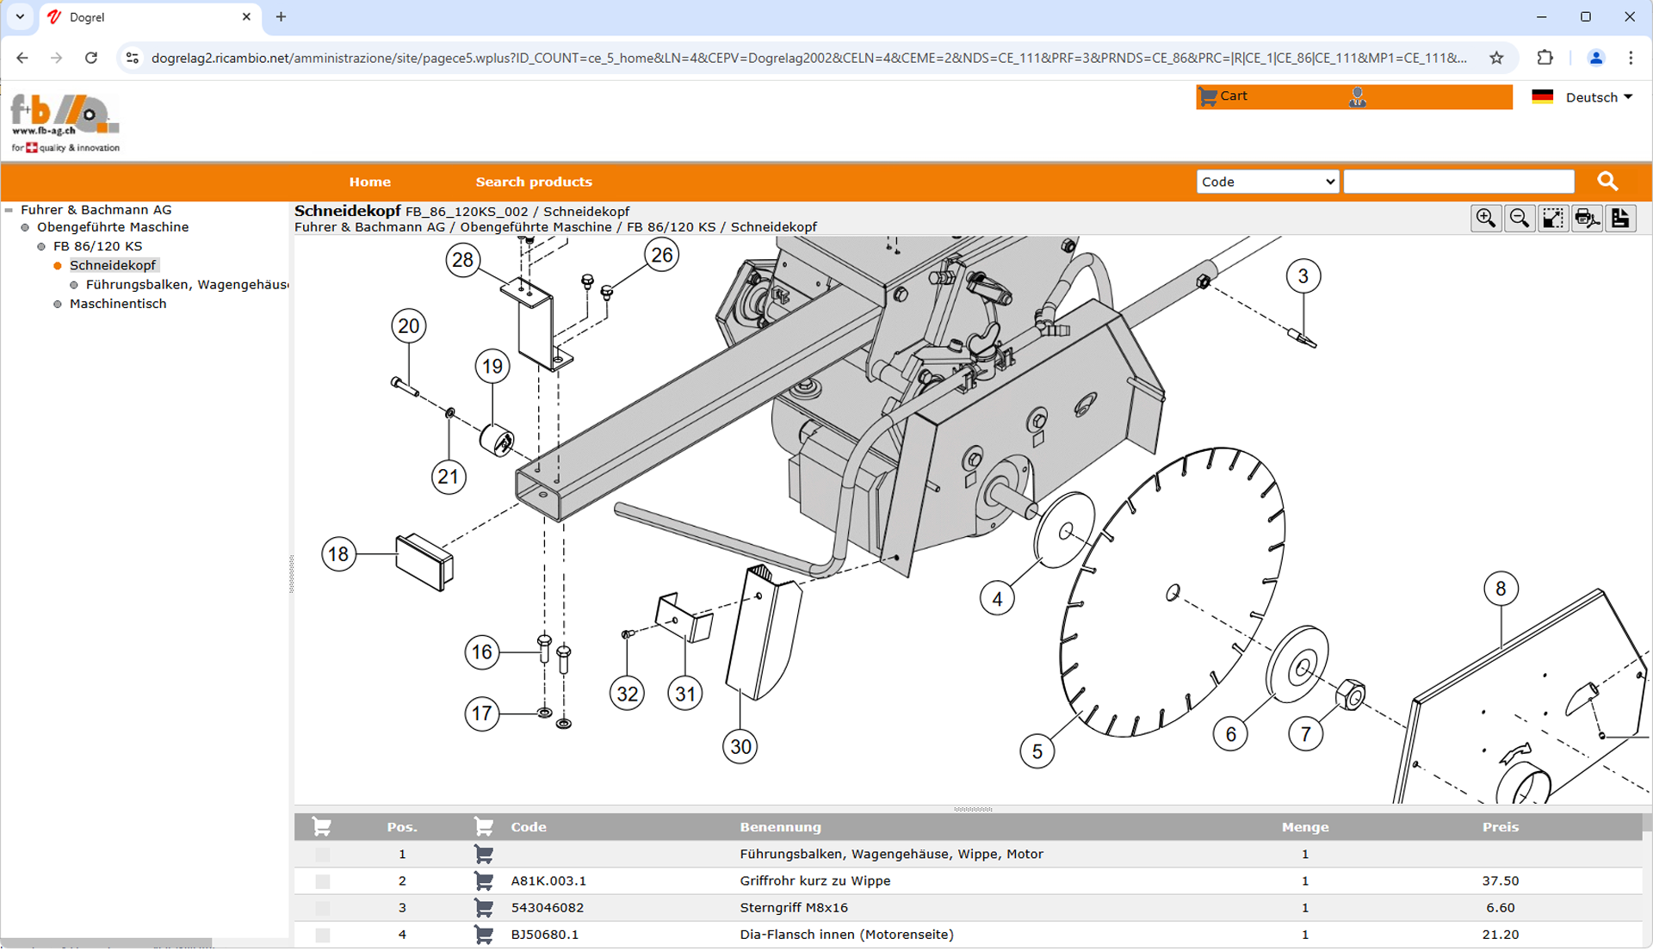Open the Search products menu item
The image size is (1653, 951).
pos(534,182)
